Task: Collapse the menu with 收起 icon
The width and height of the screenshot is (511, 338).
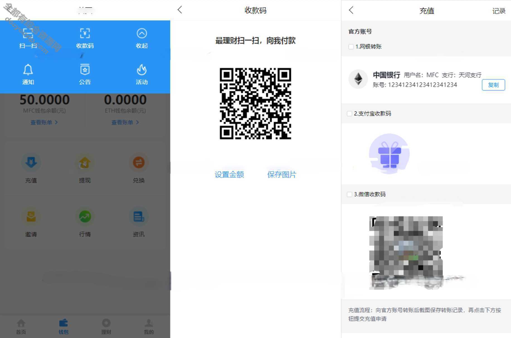Action: tap(142, 33)
